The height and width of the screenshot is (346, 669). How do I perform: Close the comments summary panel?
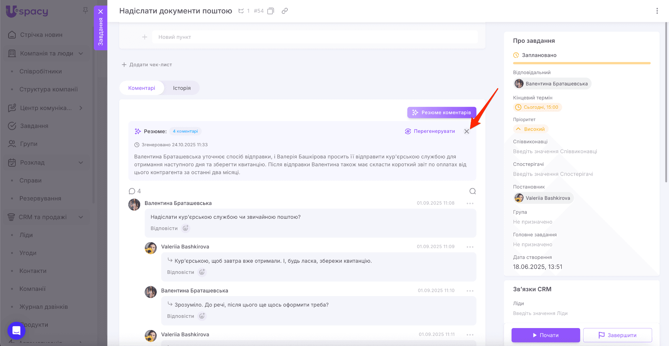[x=466, y=131]
